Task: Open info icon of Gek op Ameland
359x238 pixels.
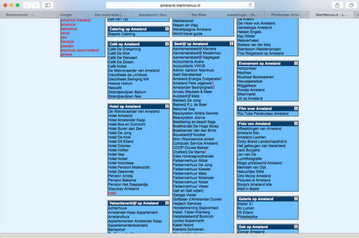Action: pos(296,227)
